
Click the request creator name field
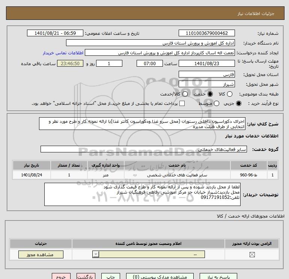click(160, 53)
